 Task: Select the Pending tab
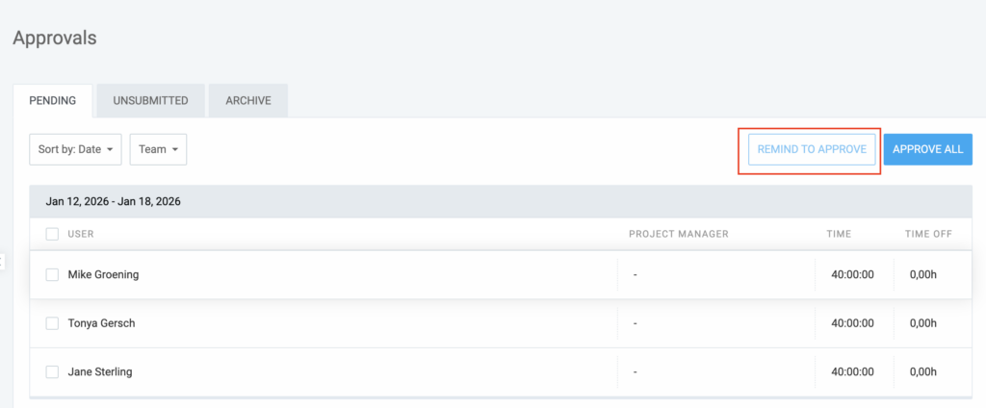click(x=53, y=100)
